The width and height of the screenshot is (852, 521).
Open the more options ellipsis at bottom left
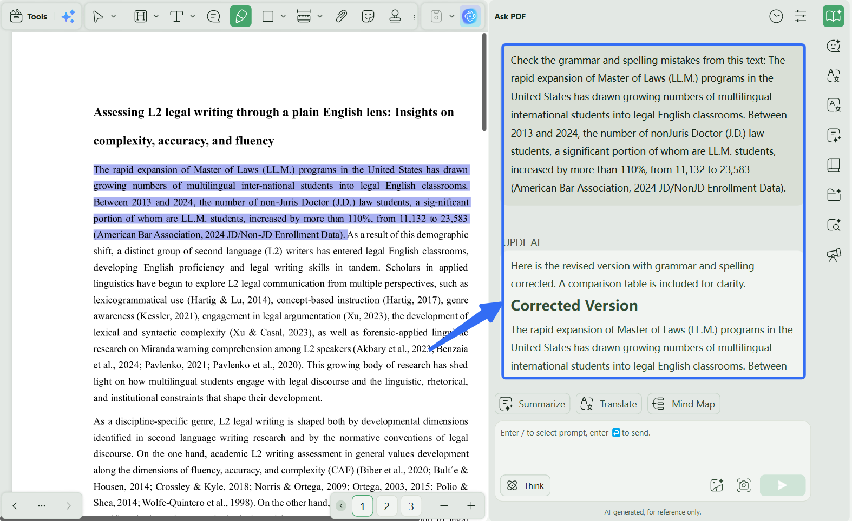pyautogui.click(x=42, y=506)
